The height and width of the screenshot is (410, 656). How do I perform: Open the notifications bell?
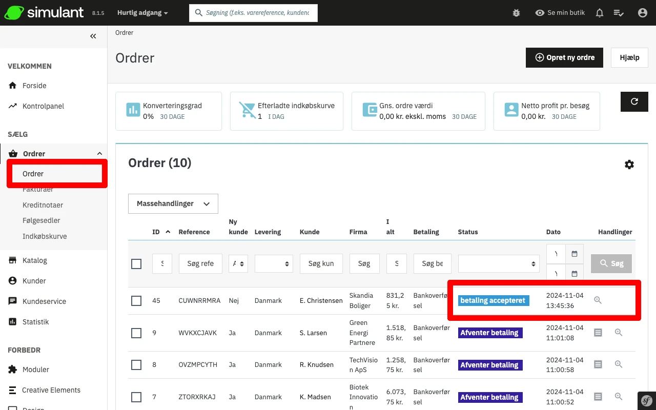tap(599, 13)
